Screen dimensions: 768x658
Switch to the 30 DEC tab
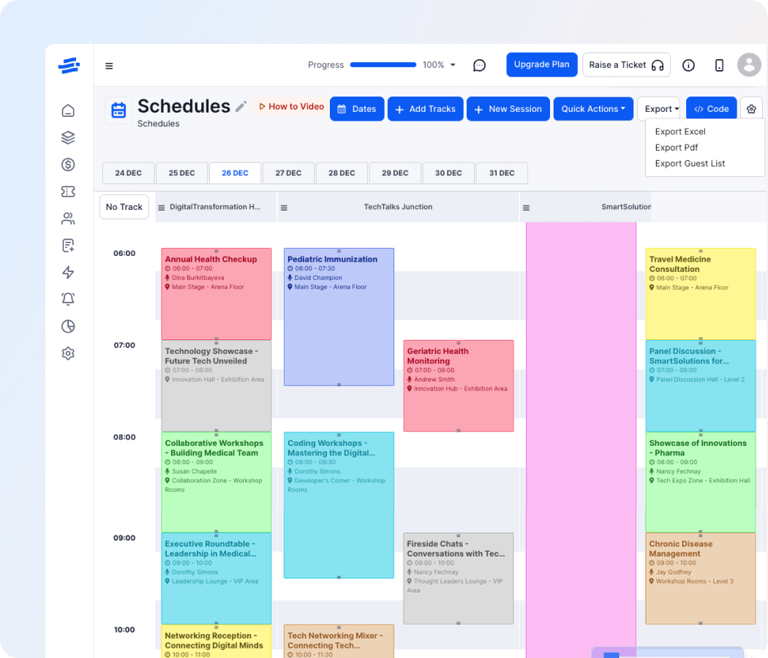click(448, 173)
